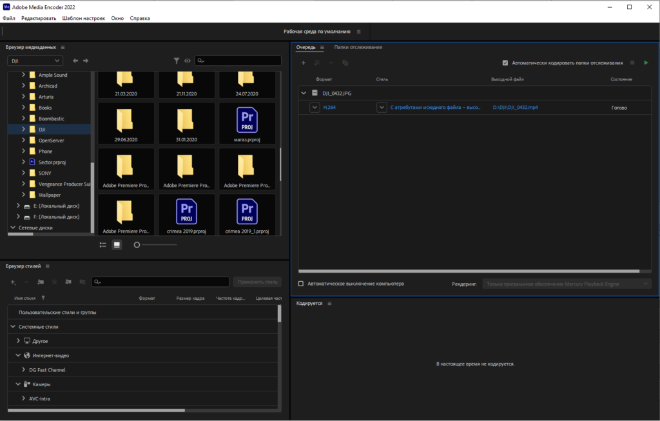Click the Stop queue square button
660x421 pixels.
(x=632, y=63)
